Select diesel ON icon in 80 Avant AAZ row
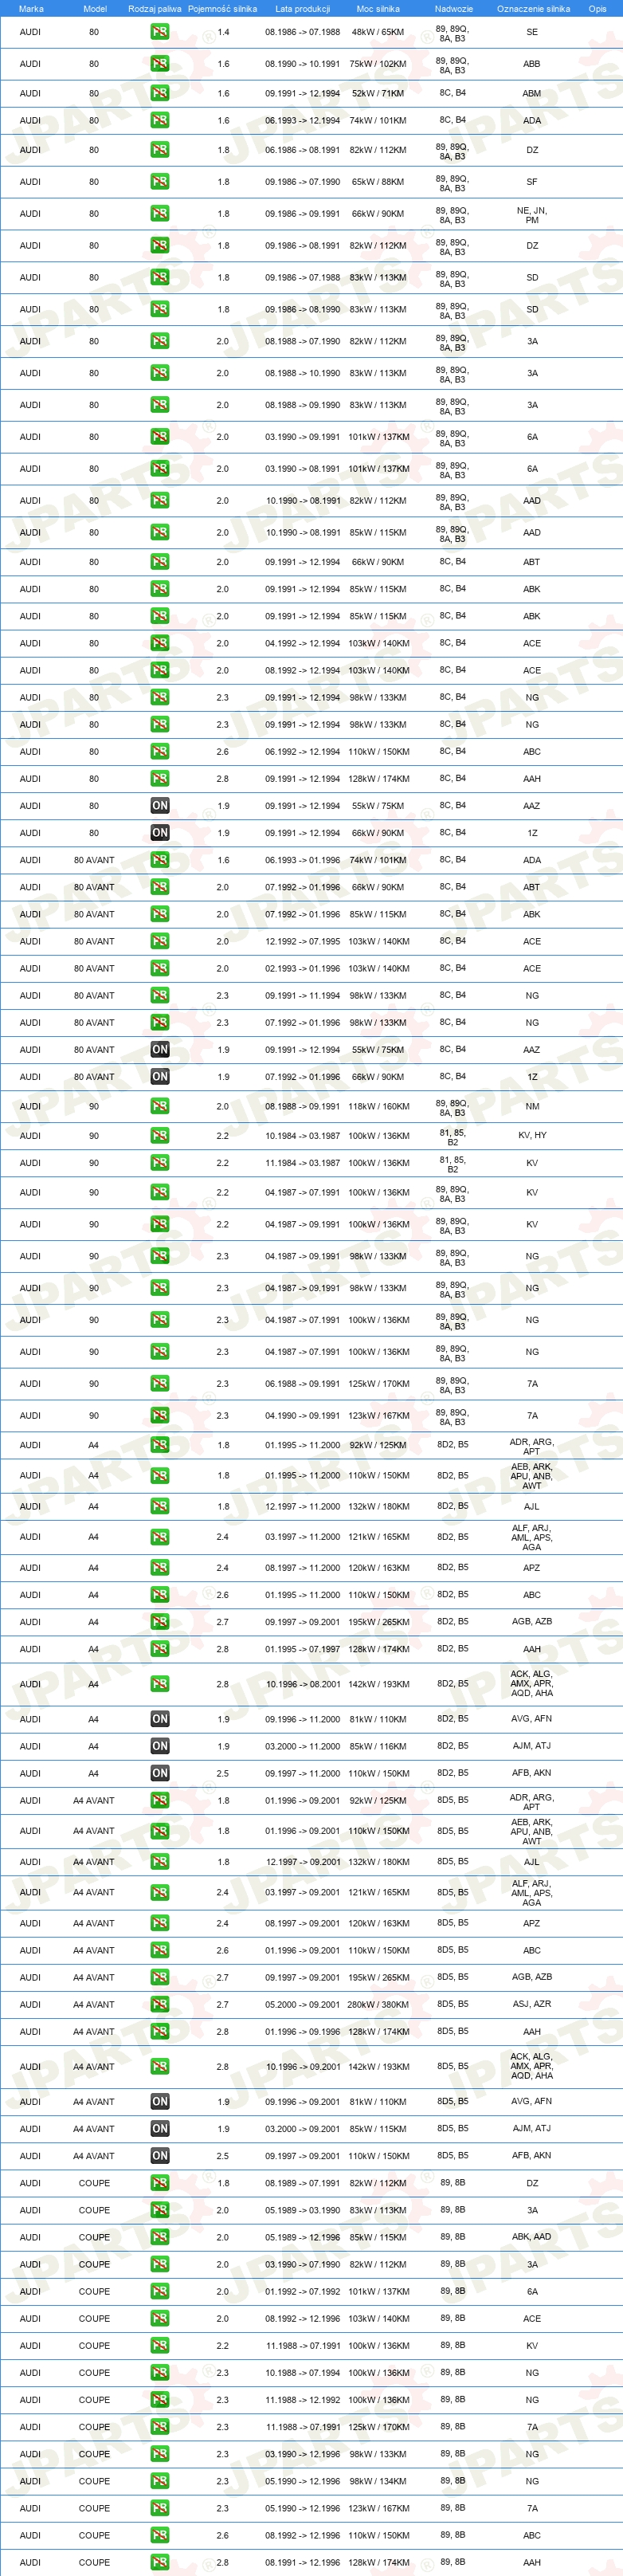Image resolution: width=623 pixels, height=2576 pixels. (x=160, y=1049)
